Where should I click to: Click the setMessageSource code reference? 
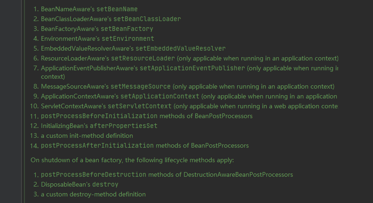pos(141,87)
